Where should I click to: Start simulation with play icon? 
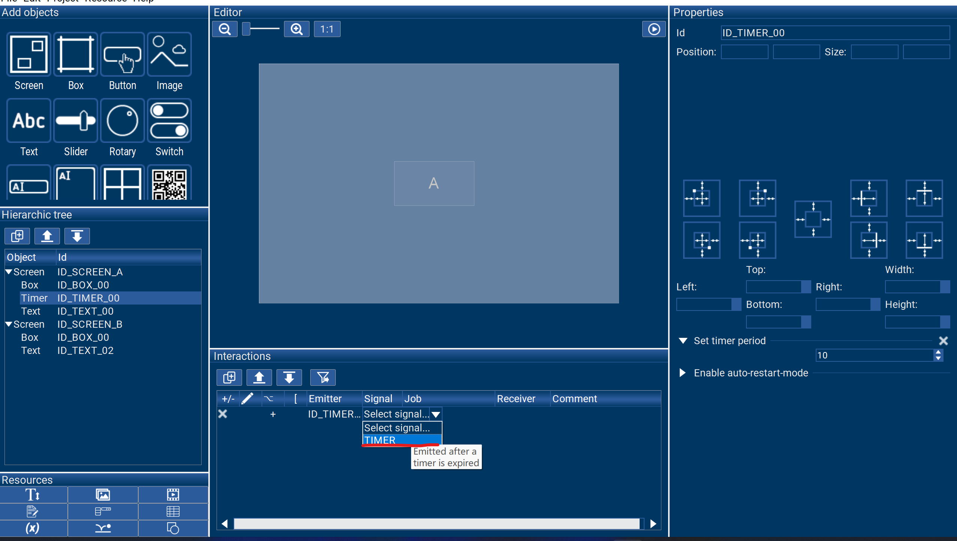pyautogui.click(x=654, y=29)
